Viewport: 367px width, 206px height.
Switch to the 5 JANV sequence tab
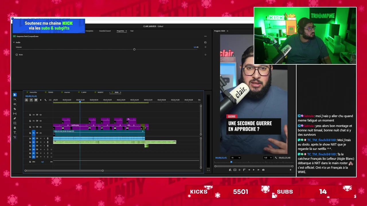click(84, 92)
